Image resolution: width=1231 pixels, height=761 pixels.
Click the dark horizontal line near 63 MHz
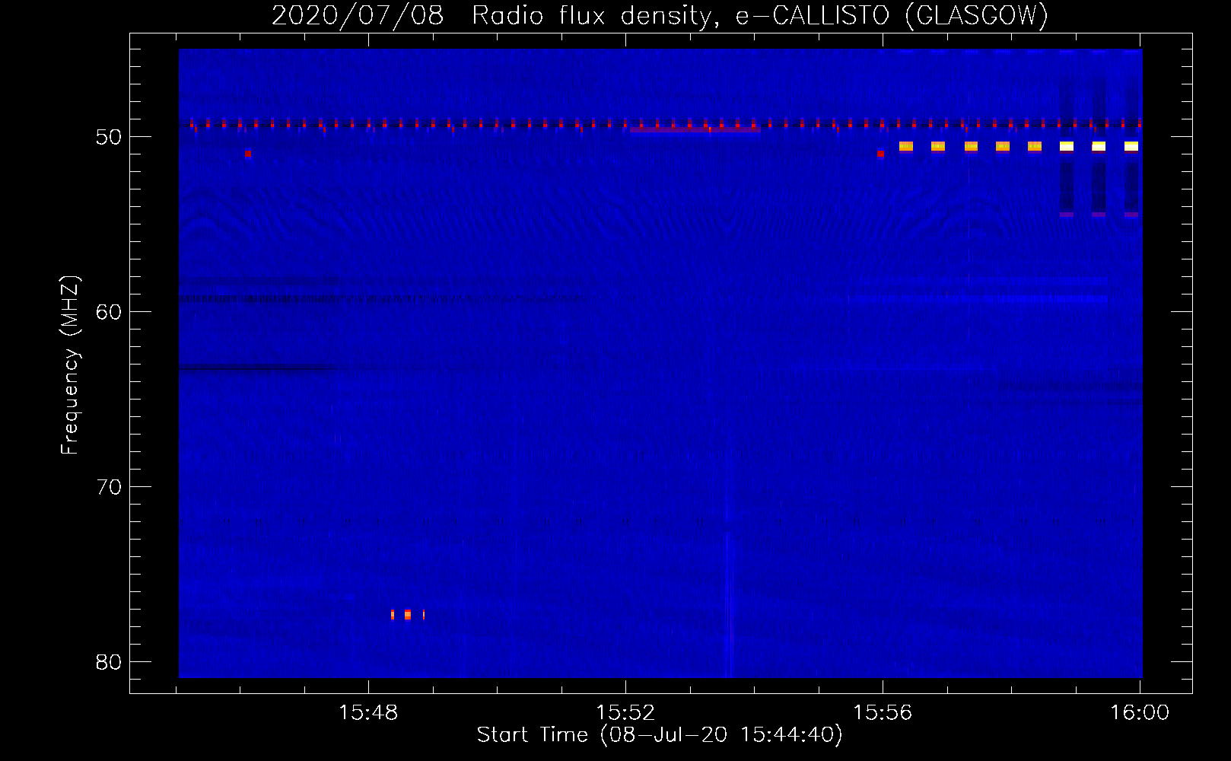(x=257, y=368)
